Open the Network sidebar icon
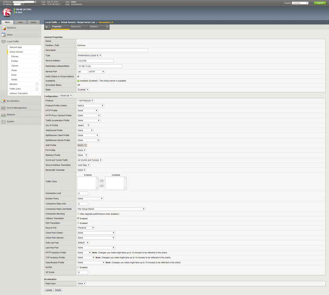329x295 pixels. 4,115
